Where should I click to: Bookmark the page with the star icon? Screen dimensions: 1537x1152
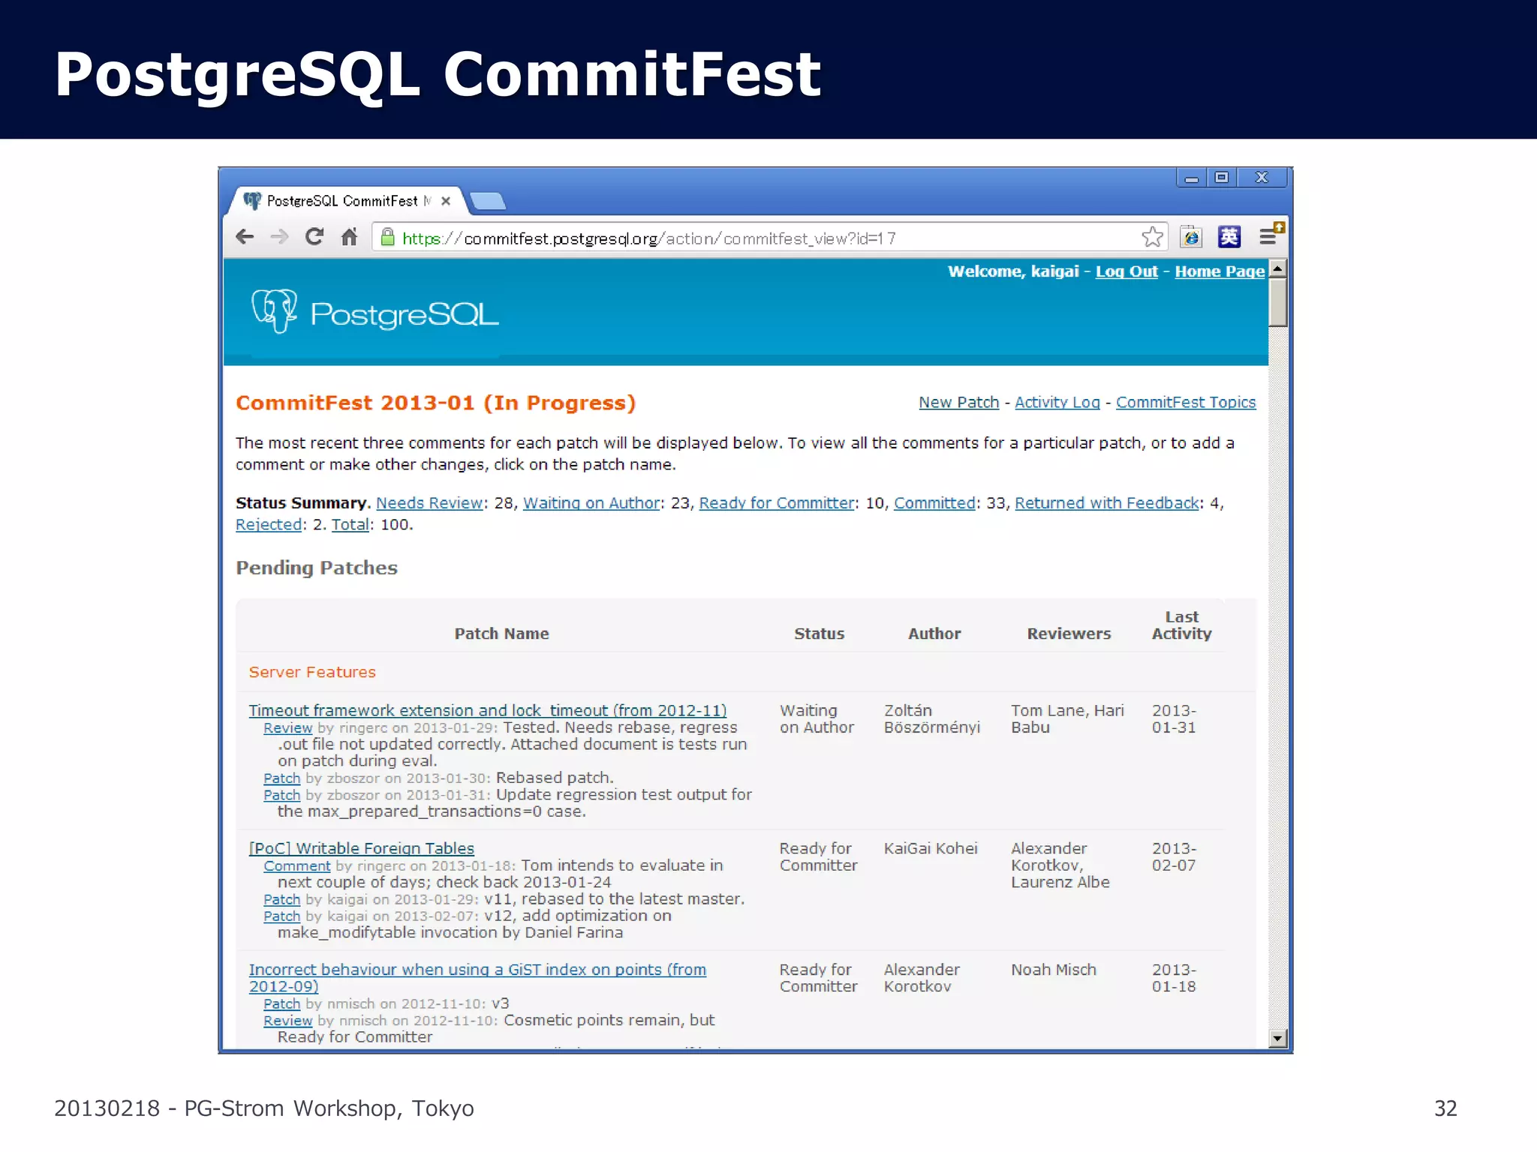(1152, 237)
